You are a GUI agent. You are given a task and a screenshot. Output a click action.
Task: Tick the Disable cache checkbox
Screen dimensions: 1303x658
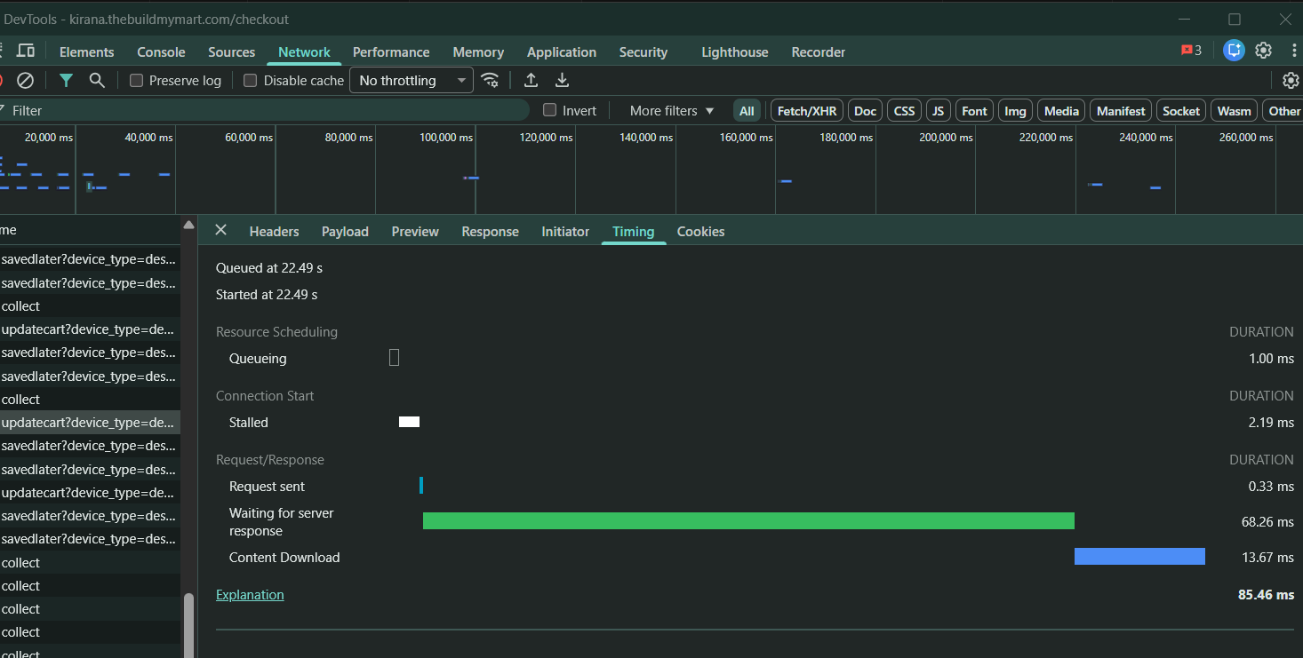click(251, 80)
